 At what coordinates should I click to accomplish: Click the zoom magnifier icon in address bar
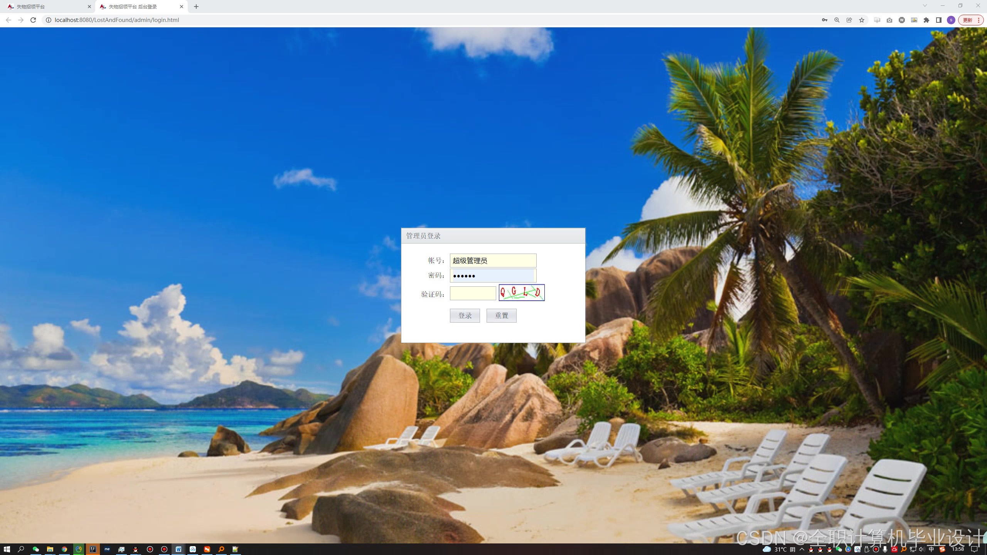pos(837,20)
